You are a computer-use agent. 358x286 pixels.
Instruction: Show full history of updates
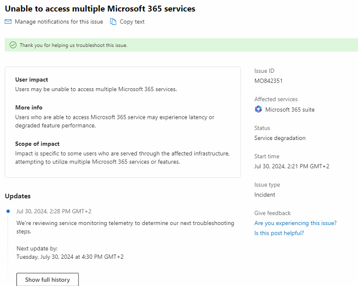click(47, 279)
